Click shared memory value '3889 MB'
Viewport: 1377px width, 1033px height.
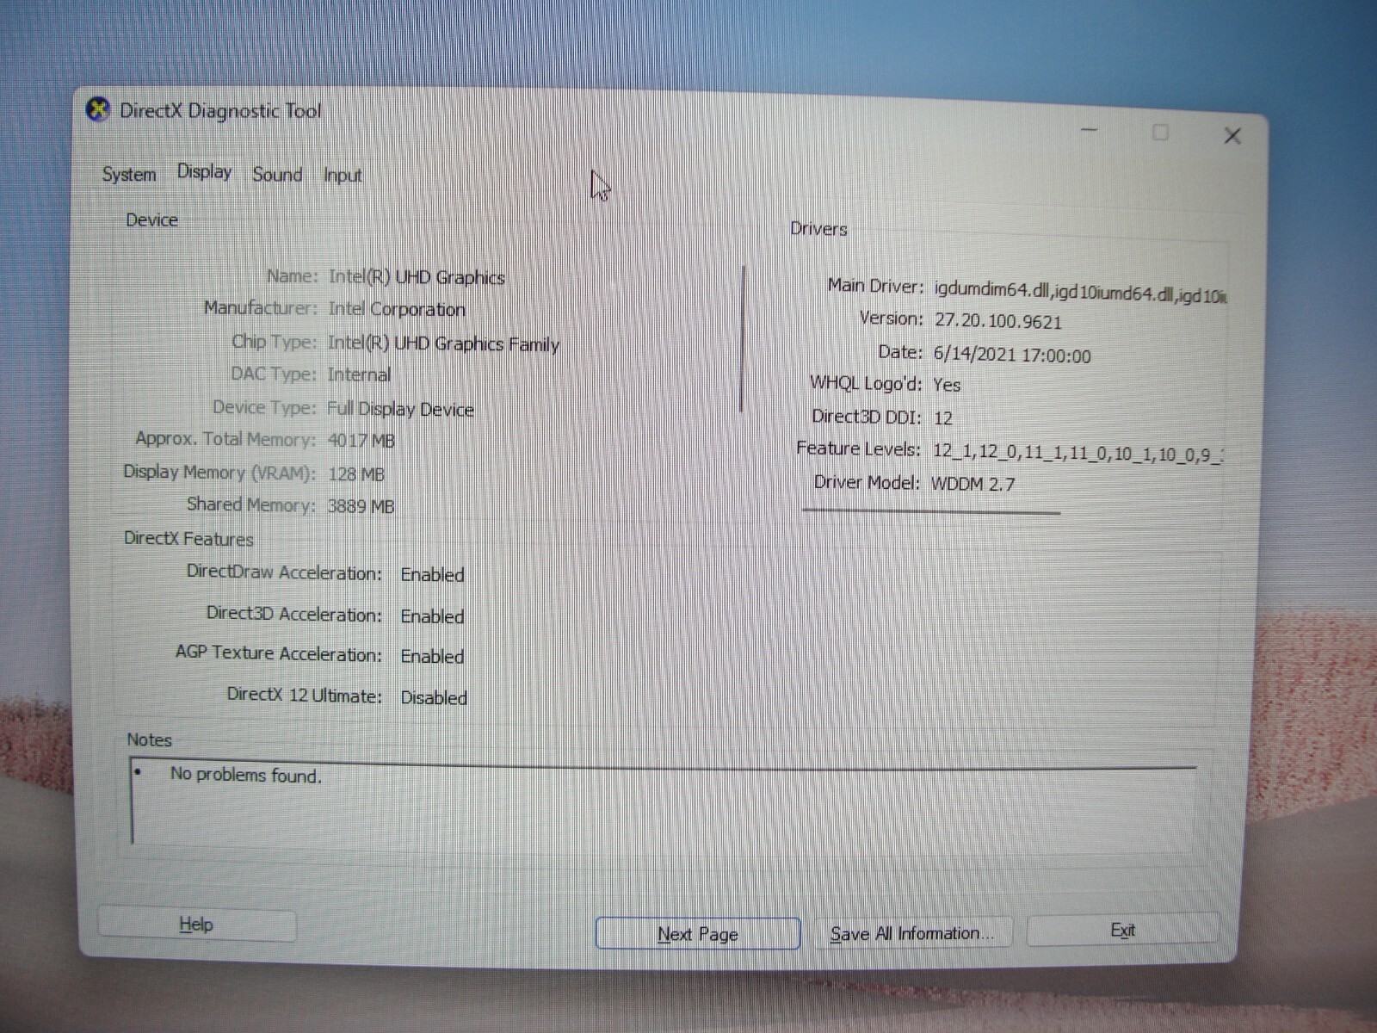pyautogui.click(x=361, y=506)
